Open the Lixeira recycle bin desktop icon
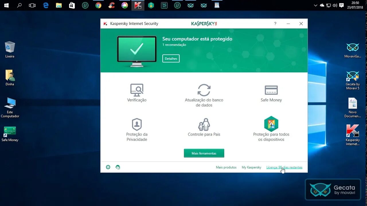Image resolution: width=367 pixels, height=206 pixels. [10, 49]
